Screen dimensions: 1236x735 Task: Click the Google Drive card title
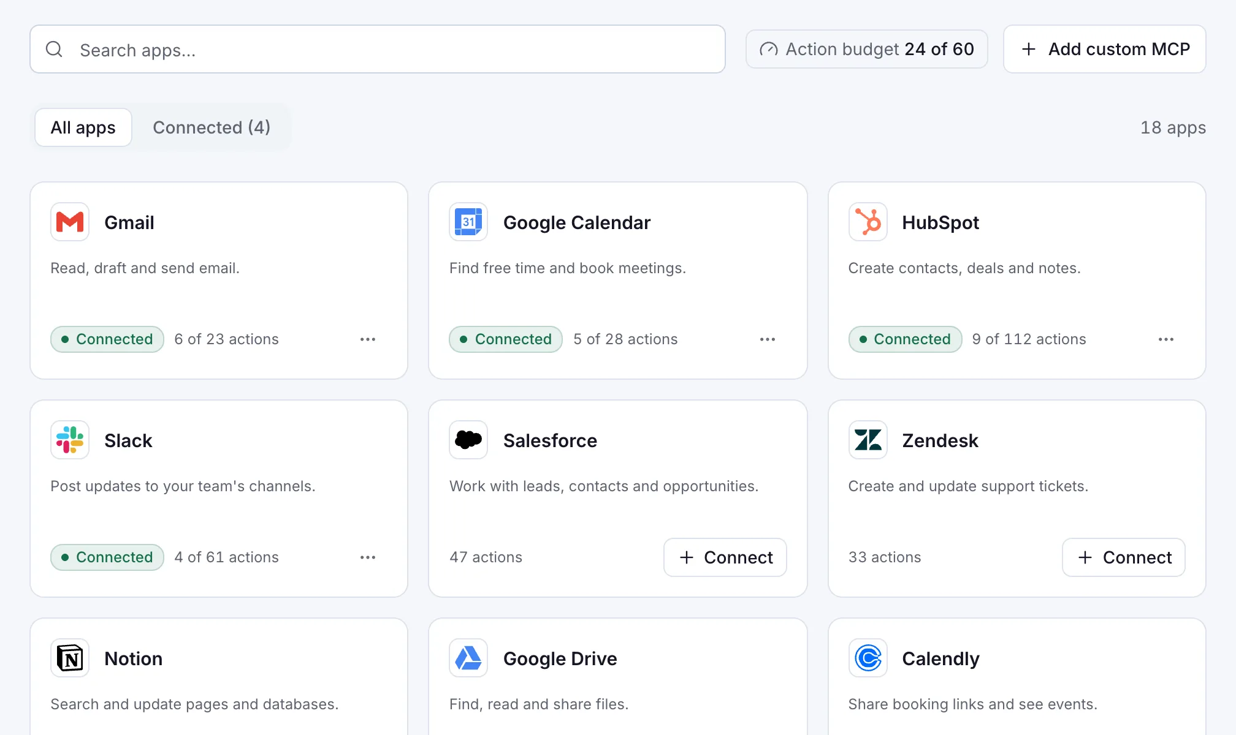click(x=560, y=658)
